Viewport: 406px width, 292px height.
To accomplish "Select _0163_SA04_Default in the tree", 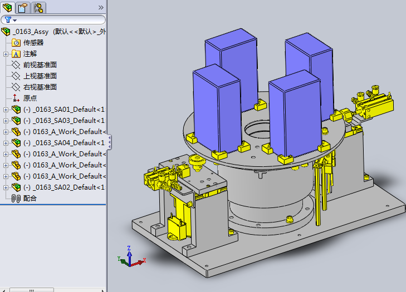I will coord(64,143).
